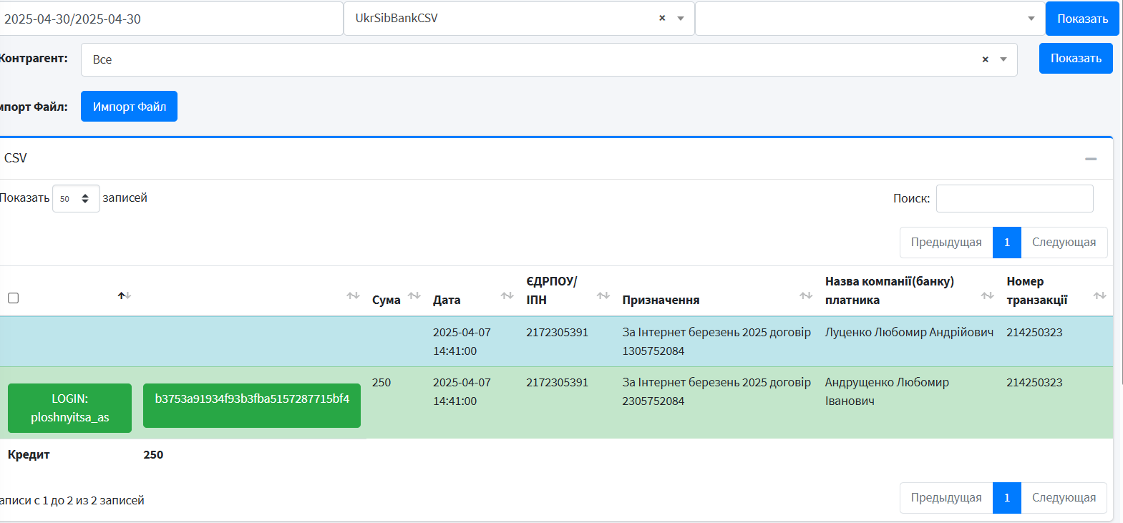Click the records count text 'с 1 до 2 из 2 записей'

89,500
